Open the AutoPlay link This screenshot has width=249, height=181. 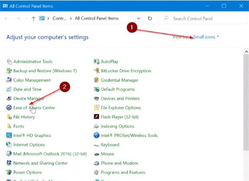(110, 62)
